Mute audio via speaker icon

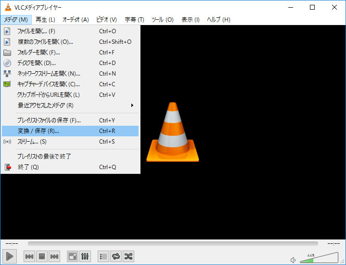point(293,260)
